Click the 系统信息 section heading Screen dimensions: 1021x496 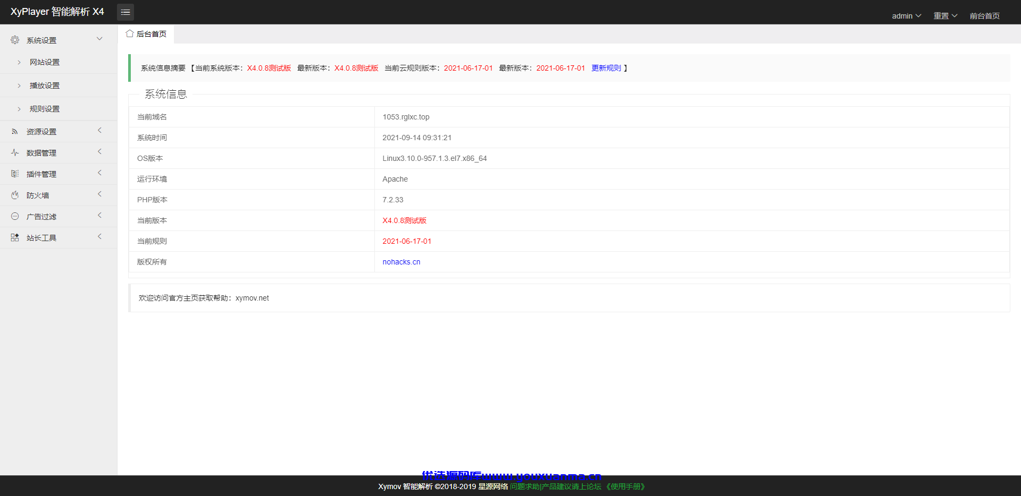[x=166, y=95]
